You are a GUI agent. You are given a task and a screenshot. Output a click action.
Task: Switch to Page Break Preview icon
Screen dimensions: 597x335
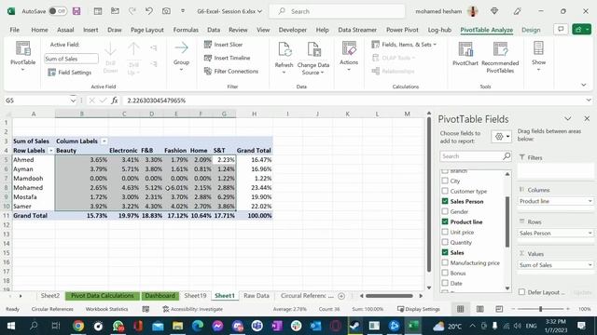[499, 309]
